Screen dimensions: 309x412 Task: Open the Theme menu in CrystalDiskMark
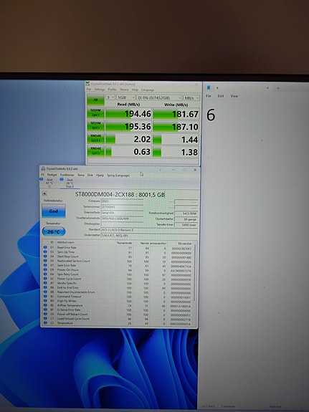[x=124, y=90]
